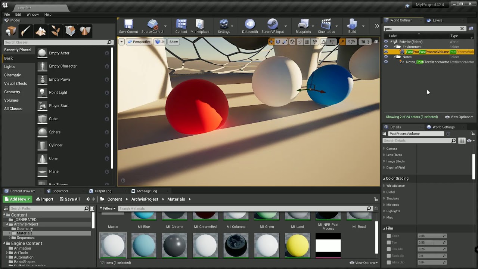Screen dimensions: 478x269
Task: Select the scale gizmo tool in viewport
Action: tap(285, 42)
